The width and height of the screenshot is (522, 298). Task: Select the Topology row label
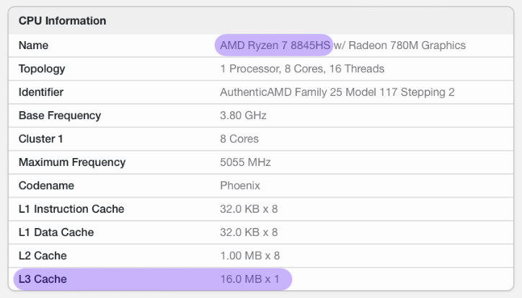point(42,69)
